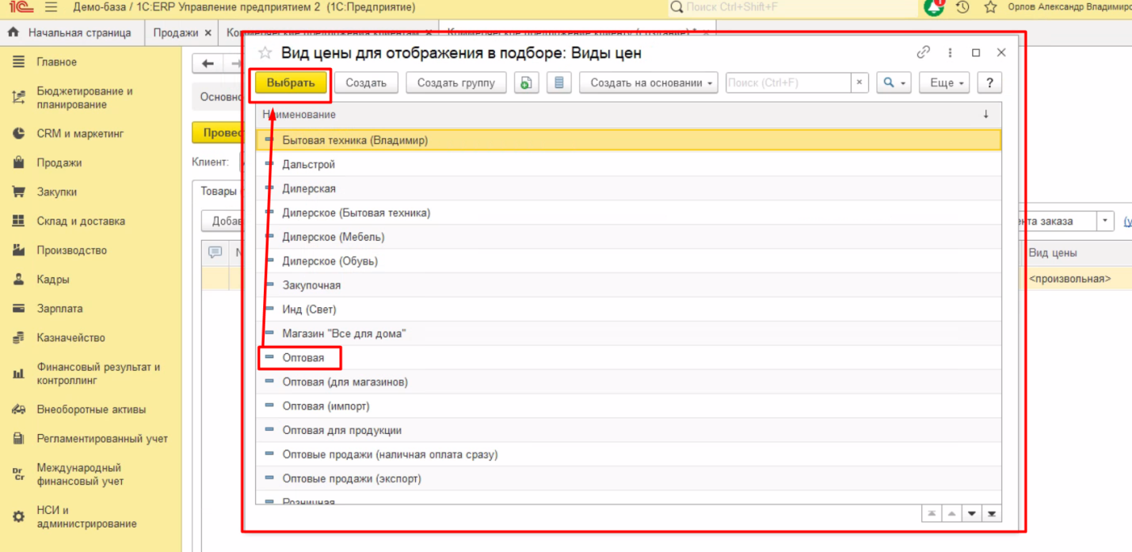Screen dimensions: 1132x552
Task: Click the "Создать группу" button
Action: pyautogui.click(x=455, y=83)
